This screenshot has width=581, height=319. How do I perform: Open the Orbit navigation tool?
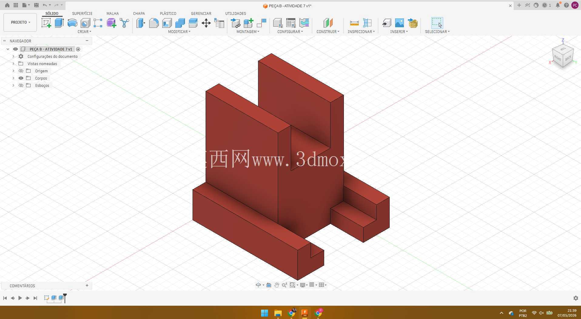tap(258, 285)
